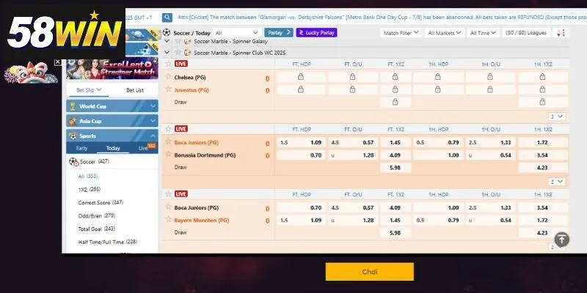This screenshot has width=587, height=293.
Task: Open the Excellent Streamer Match banner
Action: pos(112,68)
